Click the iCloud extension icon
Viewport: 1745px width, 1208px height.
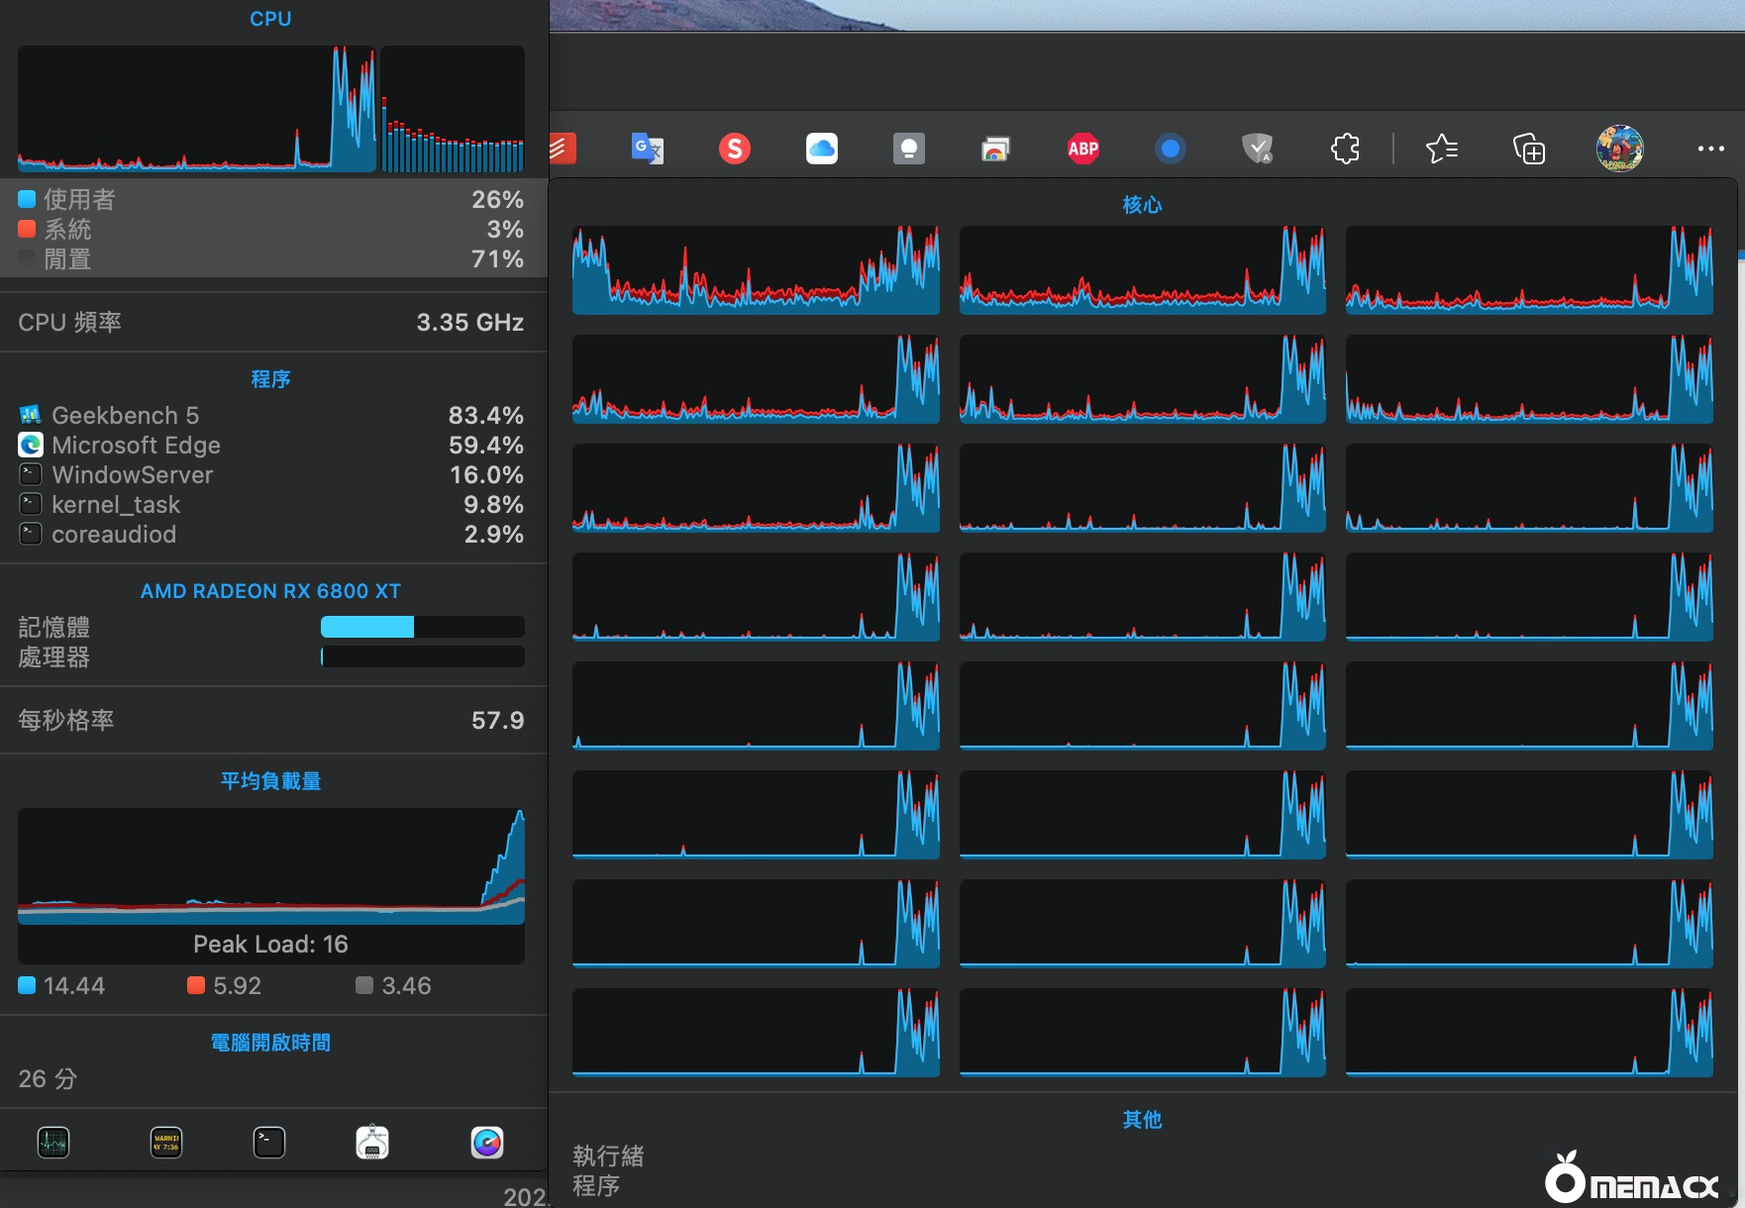click(821, 149)
